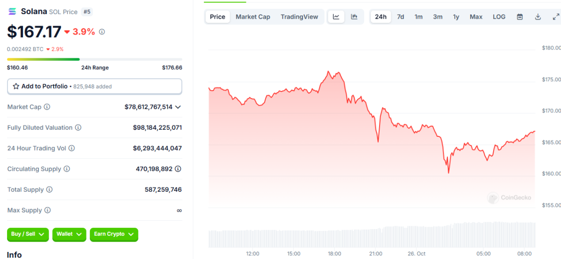Switch to the TradingView tab

tap(299, 17)
